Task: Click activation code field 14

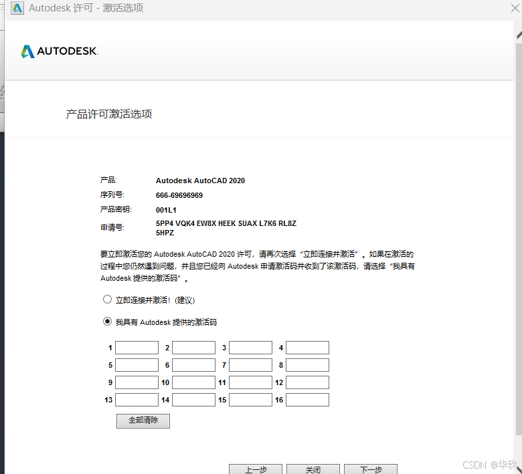Action: coord(194,400)
